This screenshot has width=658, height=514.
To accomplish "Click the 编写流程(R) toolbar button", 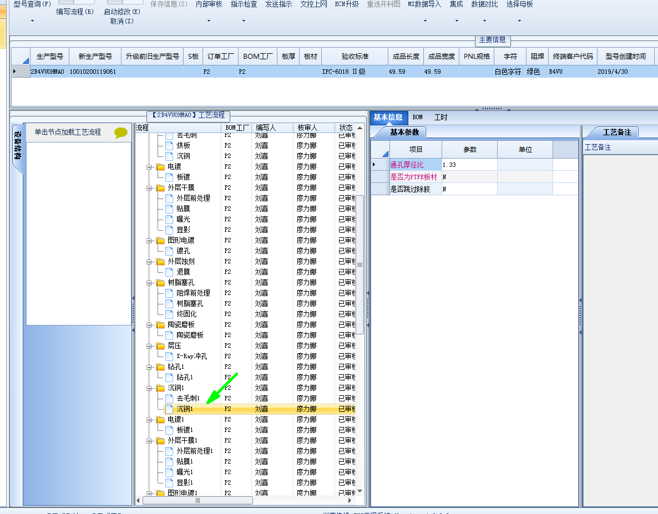I will (x=75, y=12).
